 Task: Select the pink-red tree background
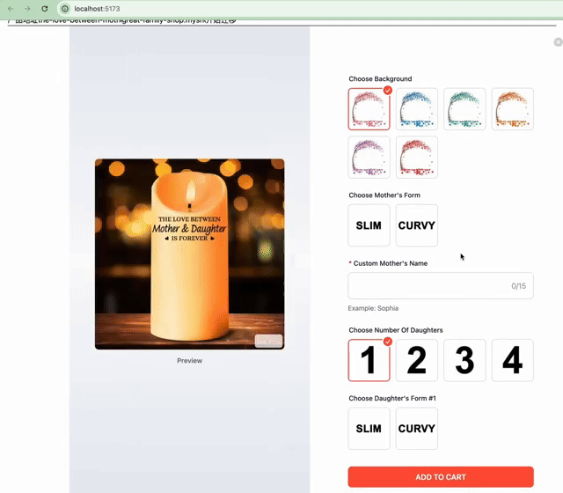tap(369, 109)
